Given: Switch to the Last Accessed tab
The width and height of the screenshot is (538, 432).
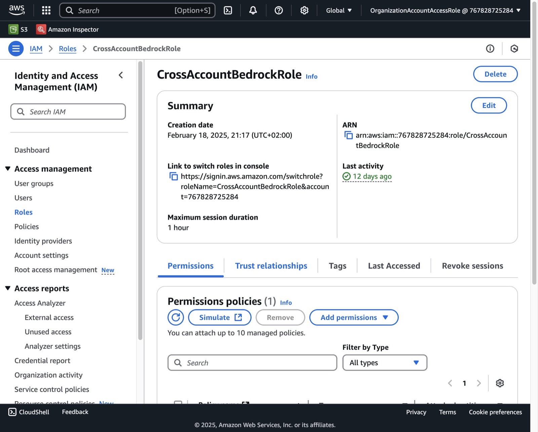Looking at the screenshot, I should [x=394, y=266].
